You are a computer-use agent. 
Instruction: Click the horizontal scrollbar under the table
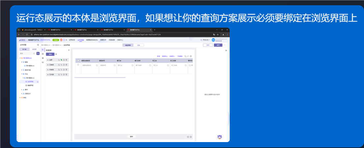pos(100,78)
